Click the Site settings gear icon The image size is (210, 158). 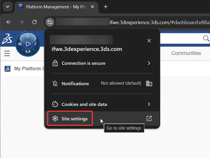[55, 119]
